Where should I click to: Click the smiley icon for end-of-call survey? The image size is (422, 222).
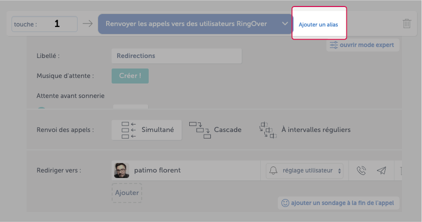(x=285, y=203)
